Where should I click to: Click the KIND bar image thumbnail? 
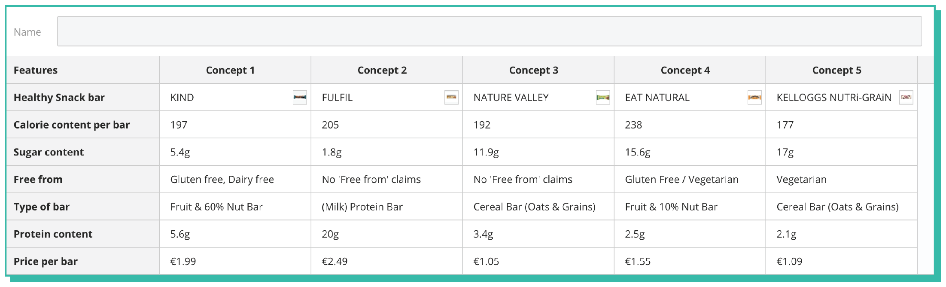[300, 98]
